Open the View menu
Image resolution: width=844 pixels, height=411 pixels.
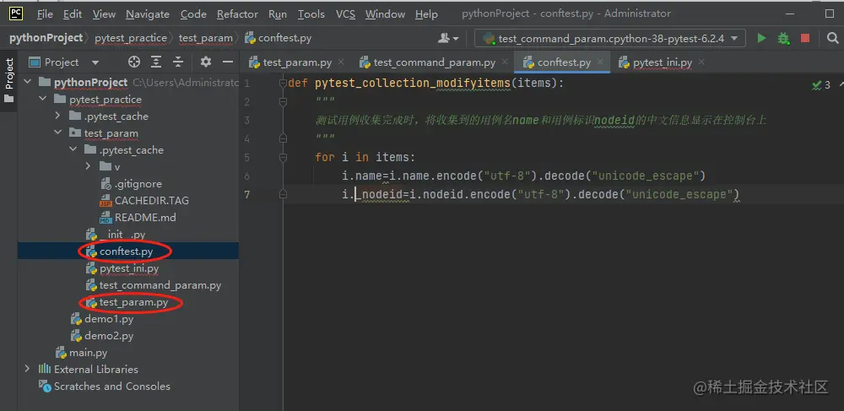[104, 14]
